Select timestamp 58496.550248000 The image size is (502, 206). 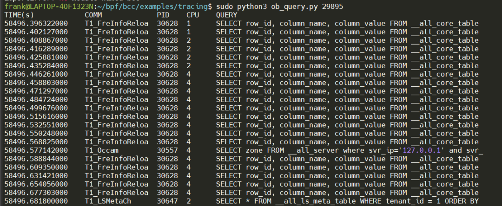pyautogui.click(x=36, y=134)
